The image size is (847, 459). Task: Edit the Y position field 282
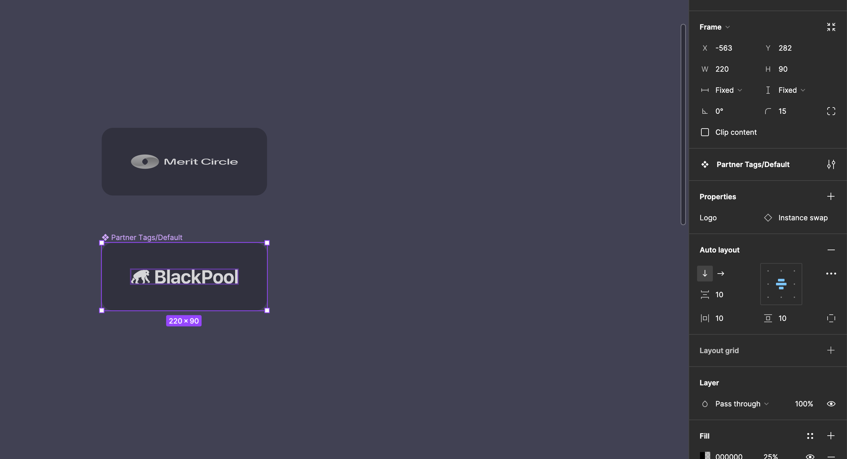[x=785, y=48]
